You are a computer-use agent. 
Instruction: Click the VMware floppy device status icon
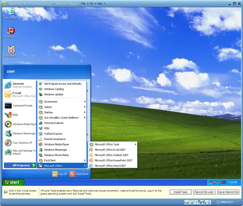pos(195,202)
